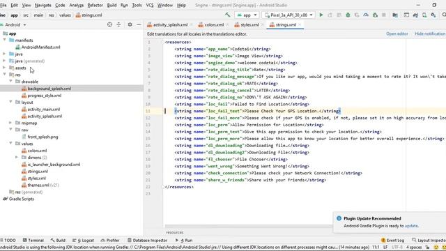Image resolution: width=446 pixels, height=251 pixels.
Task: Open the Tools menu
Action: tap(137, 5)
